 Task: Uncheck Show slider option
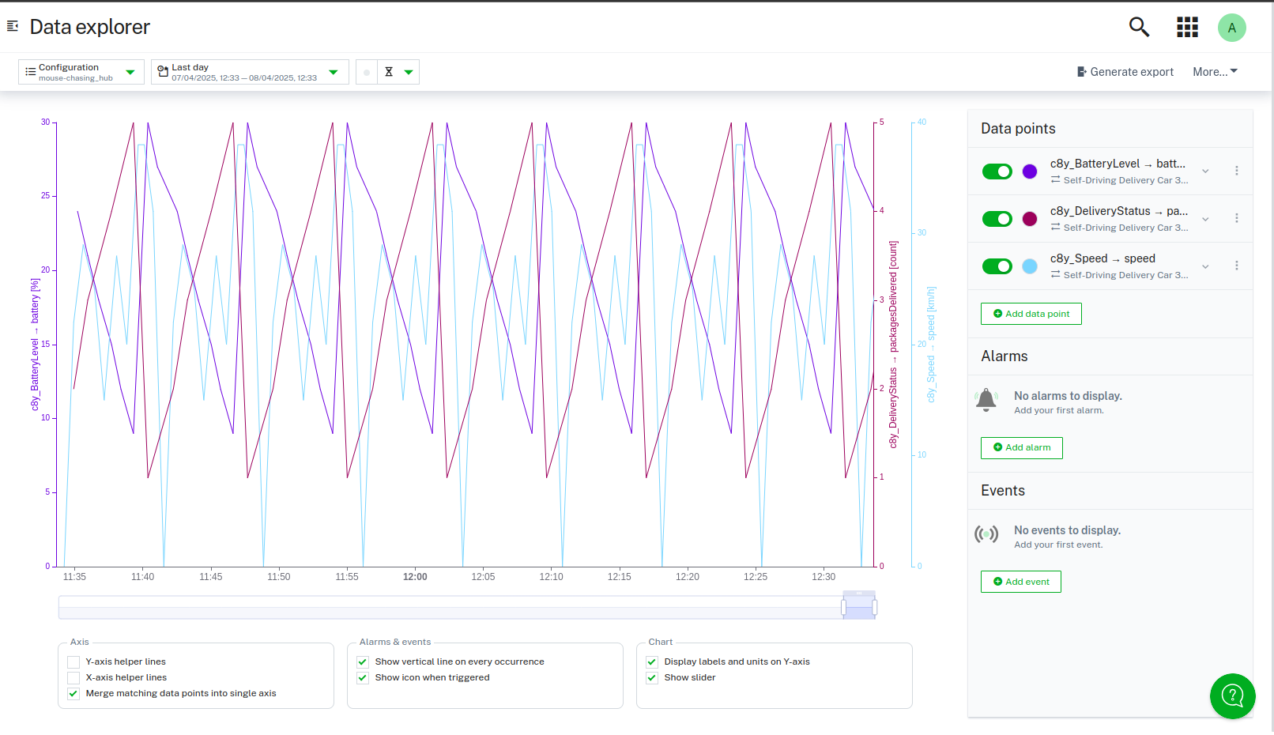coord(652,678)
